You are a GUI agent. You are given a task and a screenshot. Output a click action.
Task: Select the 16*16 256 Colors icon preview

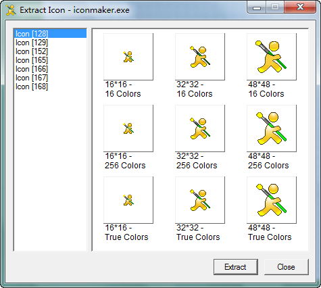click(128, 128)
